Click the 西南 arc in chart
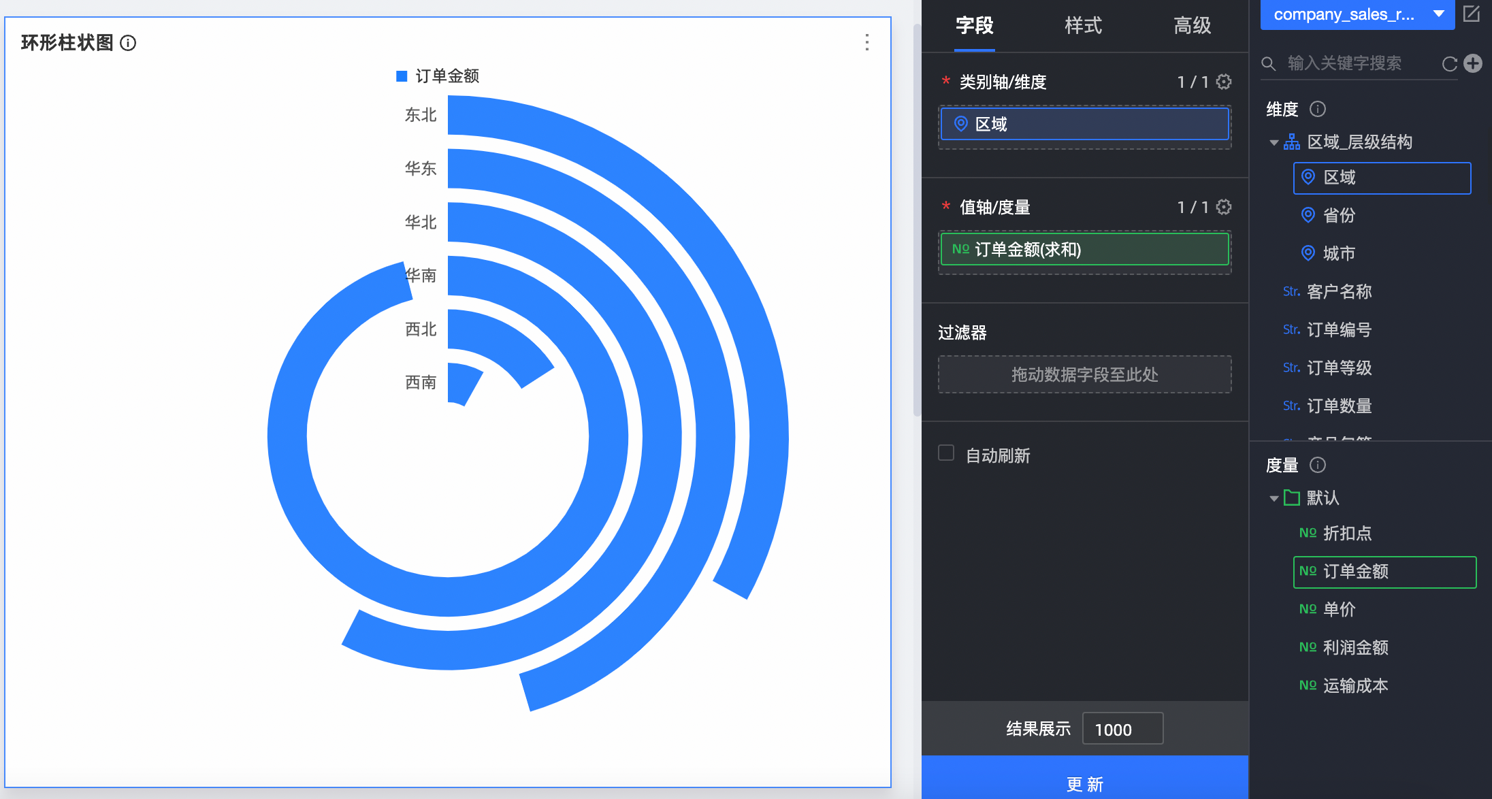 pos(463,382)
